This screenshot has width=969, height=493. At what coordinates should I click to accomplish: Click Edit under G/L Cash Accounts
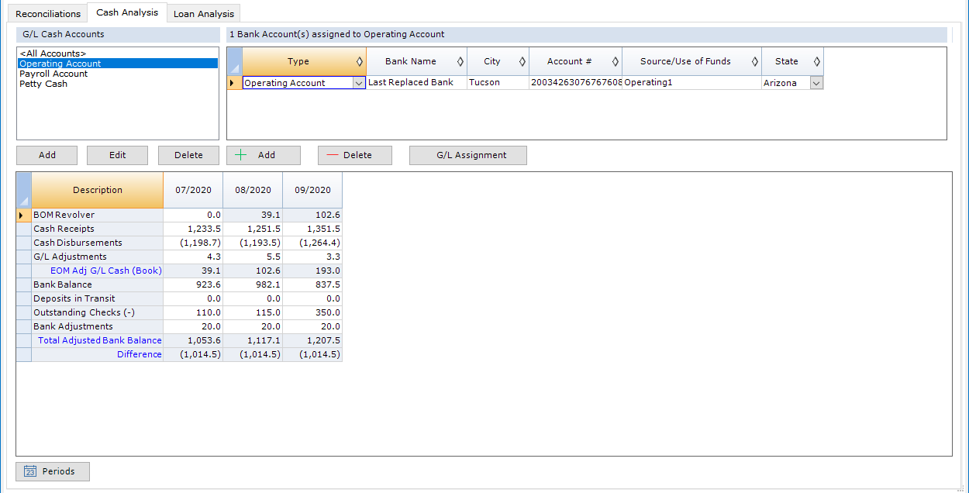pyautogui.click(x=117, y=155)
